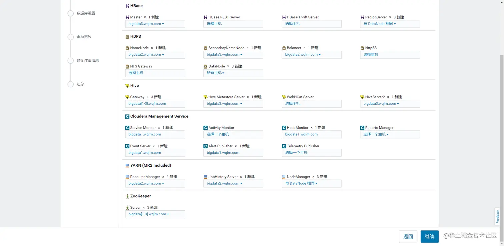
Task: Select host for NFS Gateway
Action: pyautogui.click(x=155, y=73)
